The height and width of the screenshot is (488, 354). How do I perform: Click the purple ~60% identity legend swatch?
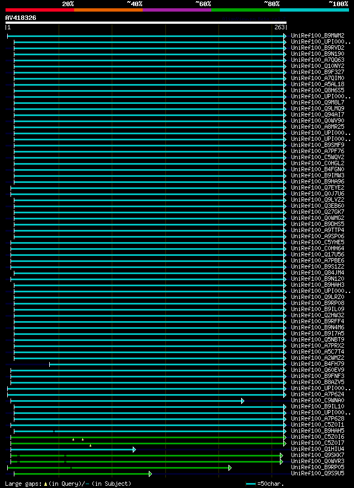click(177, 10)
